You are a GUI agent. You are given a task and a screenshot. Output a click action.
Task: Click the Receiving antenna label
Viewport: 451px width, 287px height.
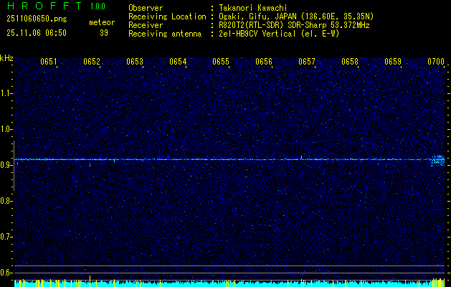165,34
